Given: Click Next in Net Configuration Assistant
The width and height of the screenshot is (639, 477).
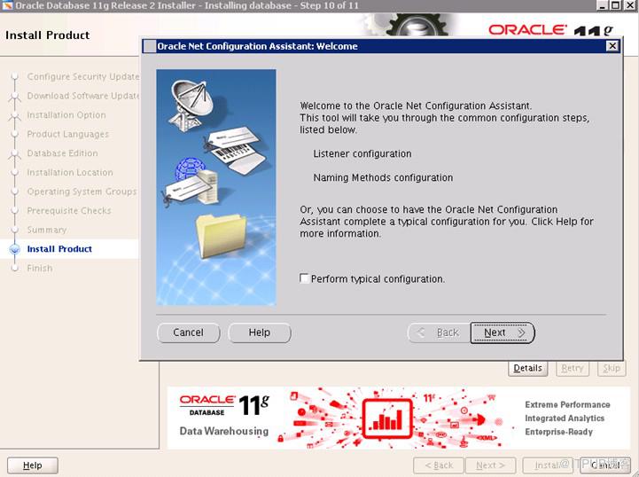Looking at the screenshot, I should point(502,332).
